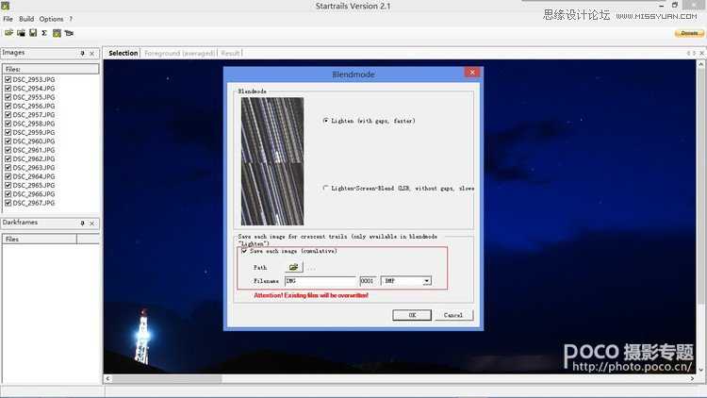
Task: Open the Build menu
Action: 26,19
